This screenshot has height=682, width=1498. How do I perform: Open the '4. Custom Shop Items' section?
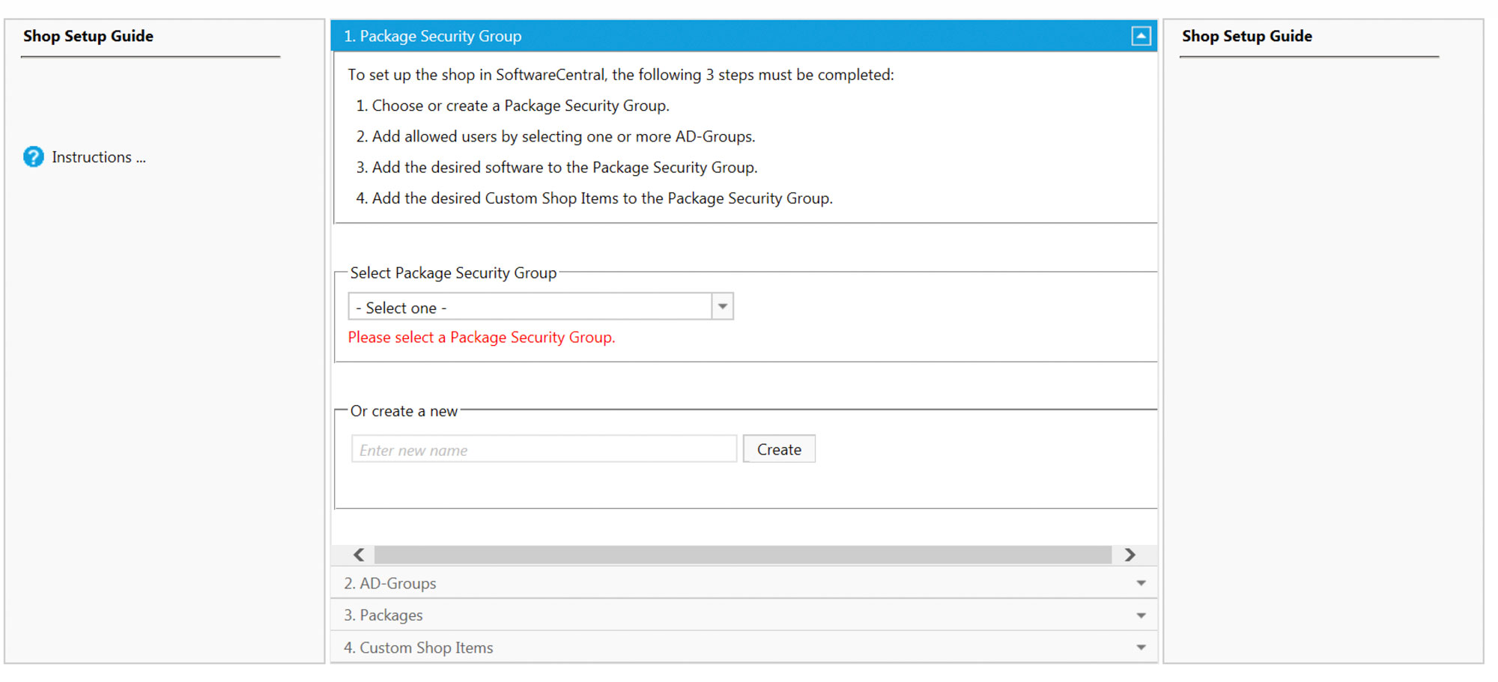744,648
